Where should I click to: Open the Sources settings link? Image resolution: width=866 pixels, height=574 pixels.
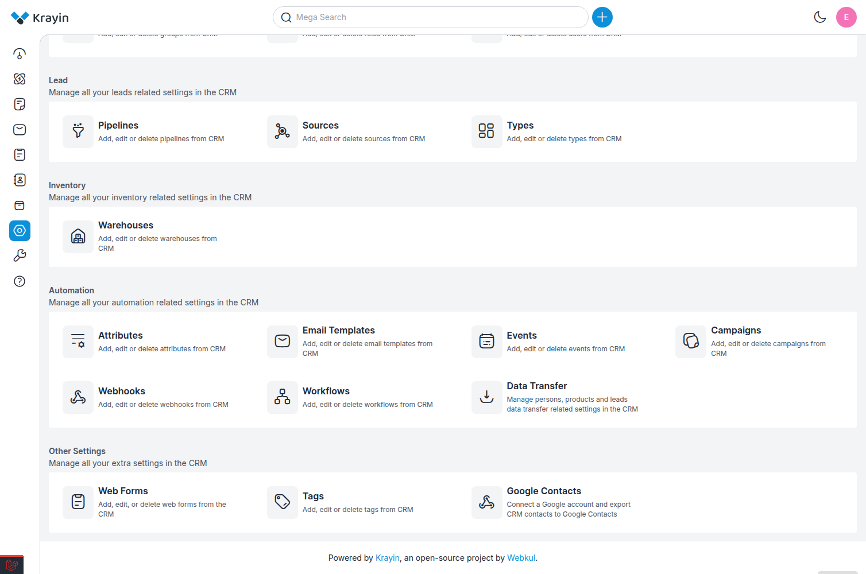pos(320,125)
